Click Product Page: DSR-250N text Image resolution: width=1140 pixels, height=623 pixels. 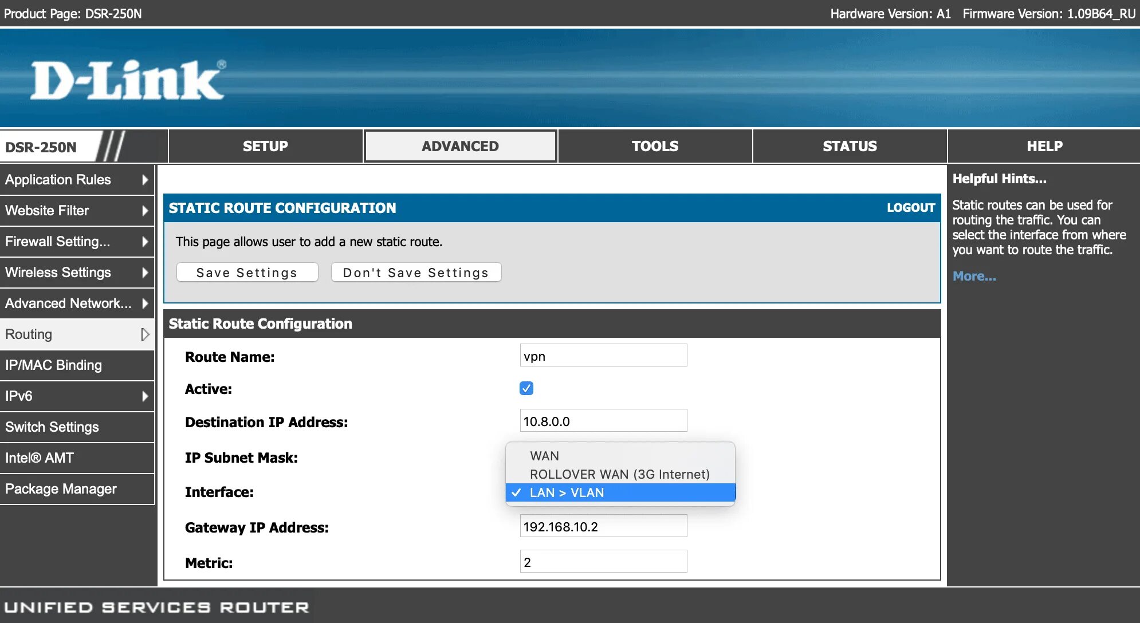tap(73, 14)
